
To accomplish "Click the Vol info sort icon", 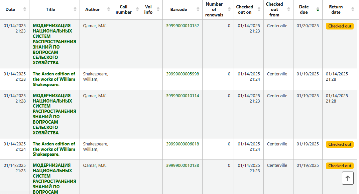I will (x=158, y=9).
